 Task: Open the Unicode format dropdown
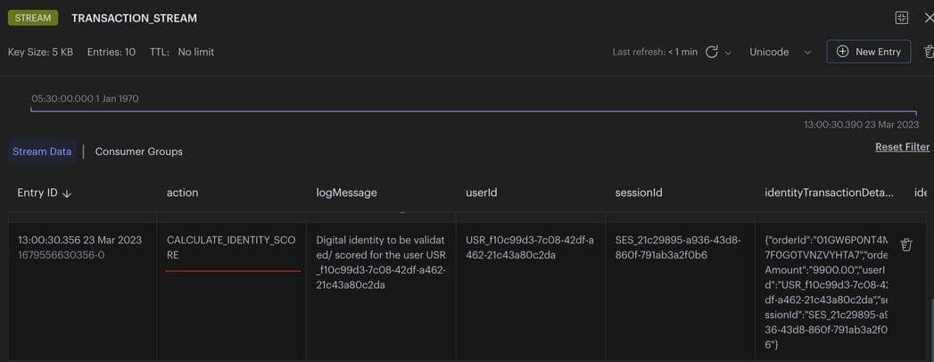tap(780, 52)
